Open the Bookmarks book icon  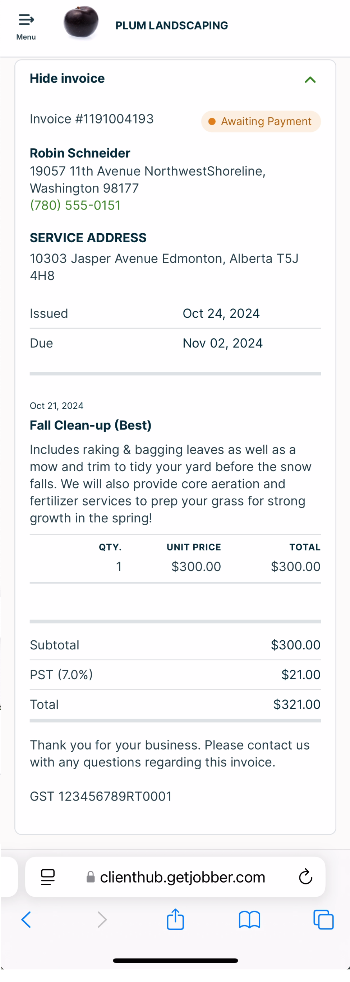coord(249,920)
